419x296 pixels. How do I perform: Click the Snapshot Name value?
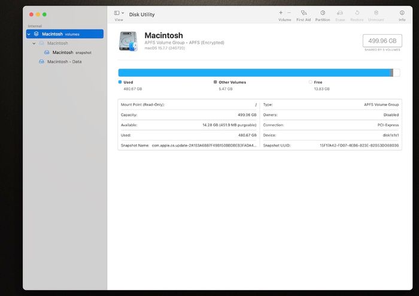(204, 146)
